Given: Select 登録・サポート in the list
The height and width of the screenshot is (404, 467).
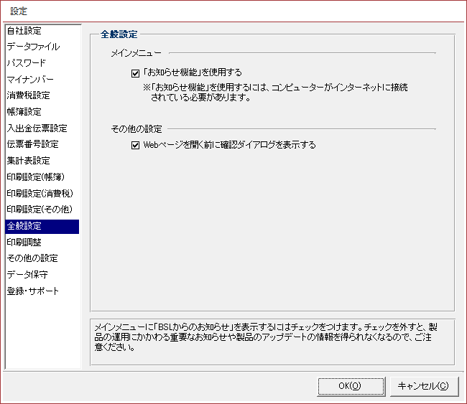Looking at the screenshot, I should tap(33, 291).
